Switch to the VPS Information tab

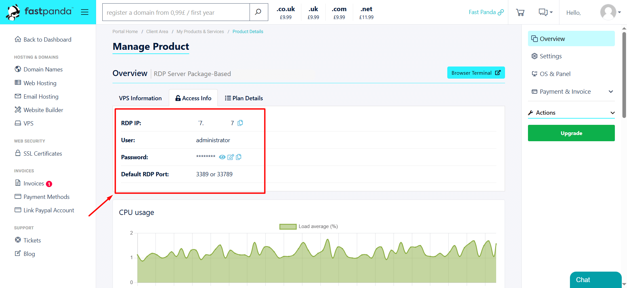140,98
